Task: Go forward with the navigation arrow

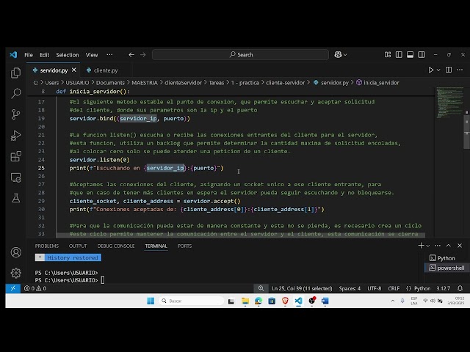Action: 142,55
